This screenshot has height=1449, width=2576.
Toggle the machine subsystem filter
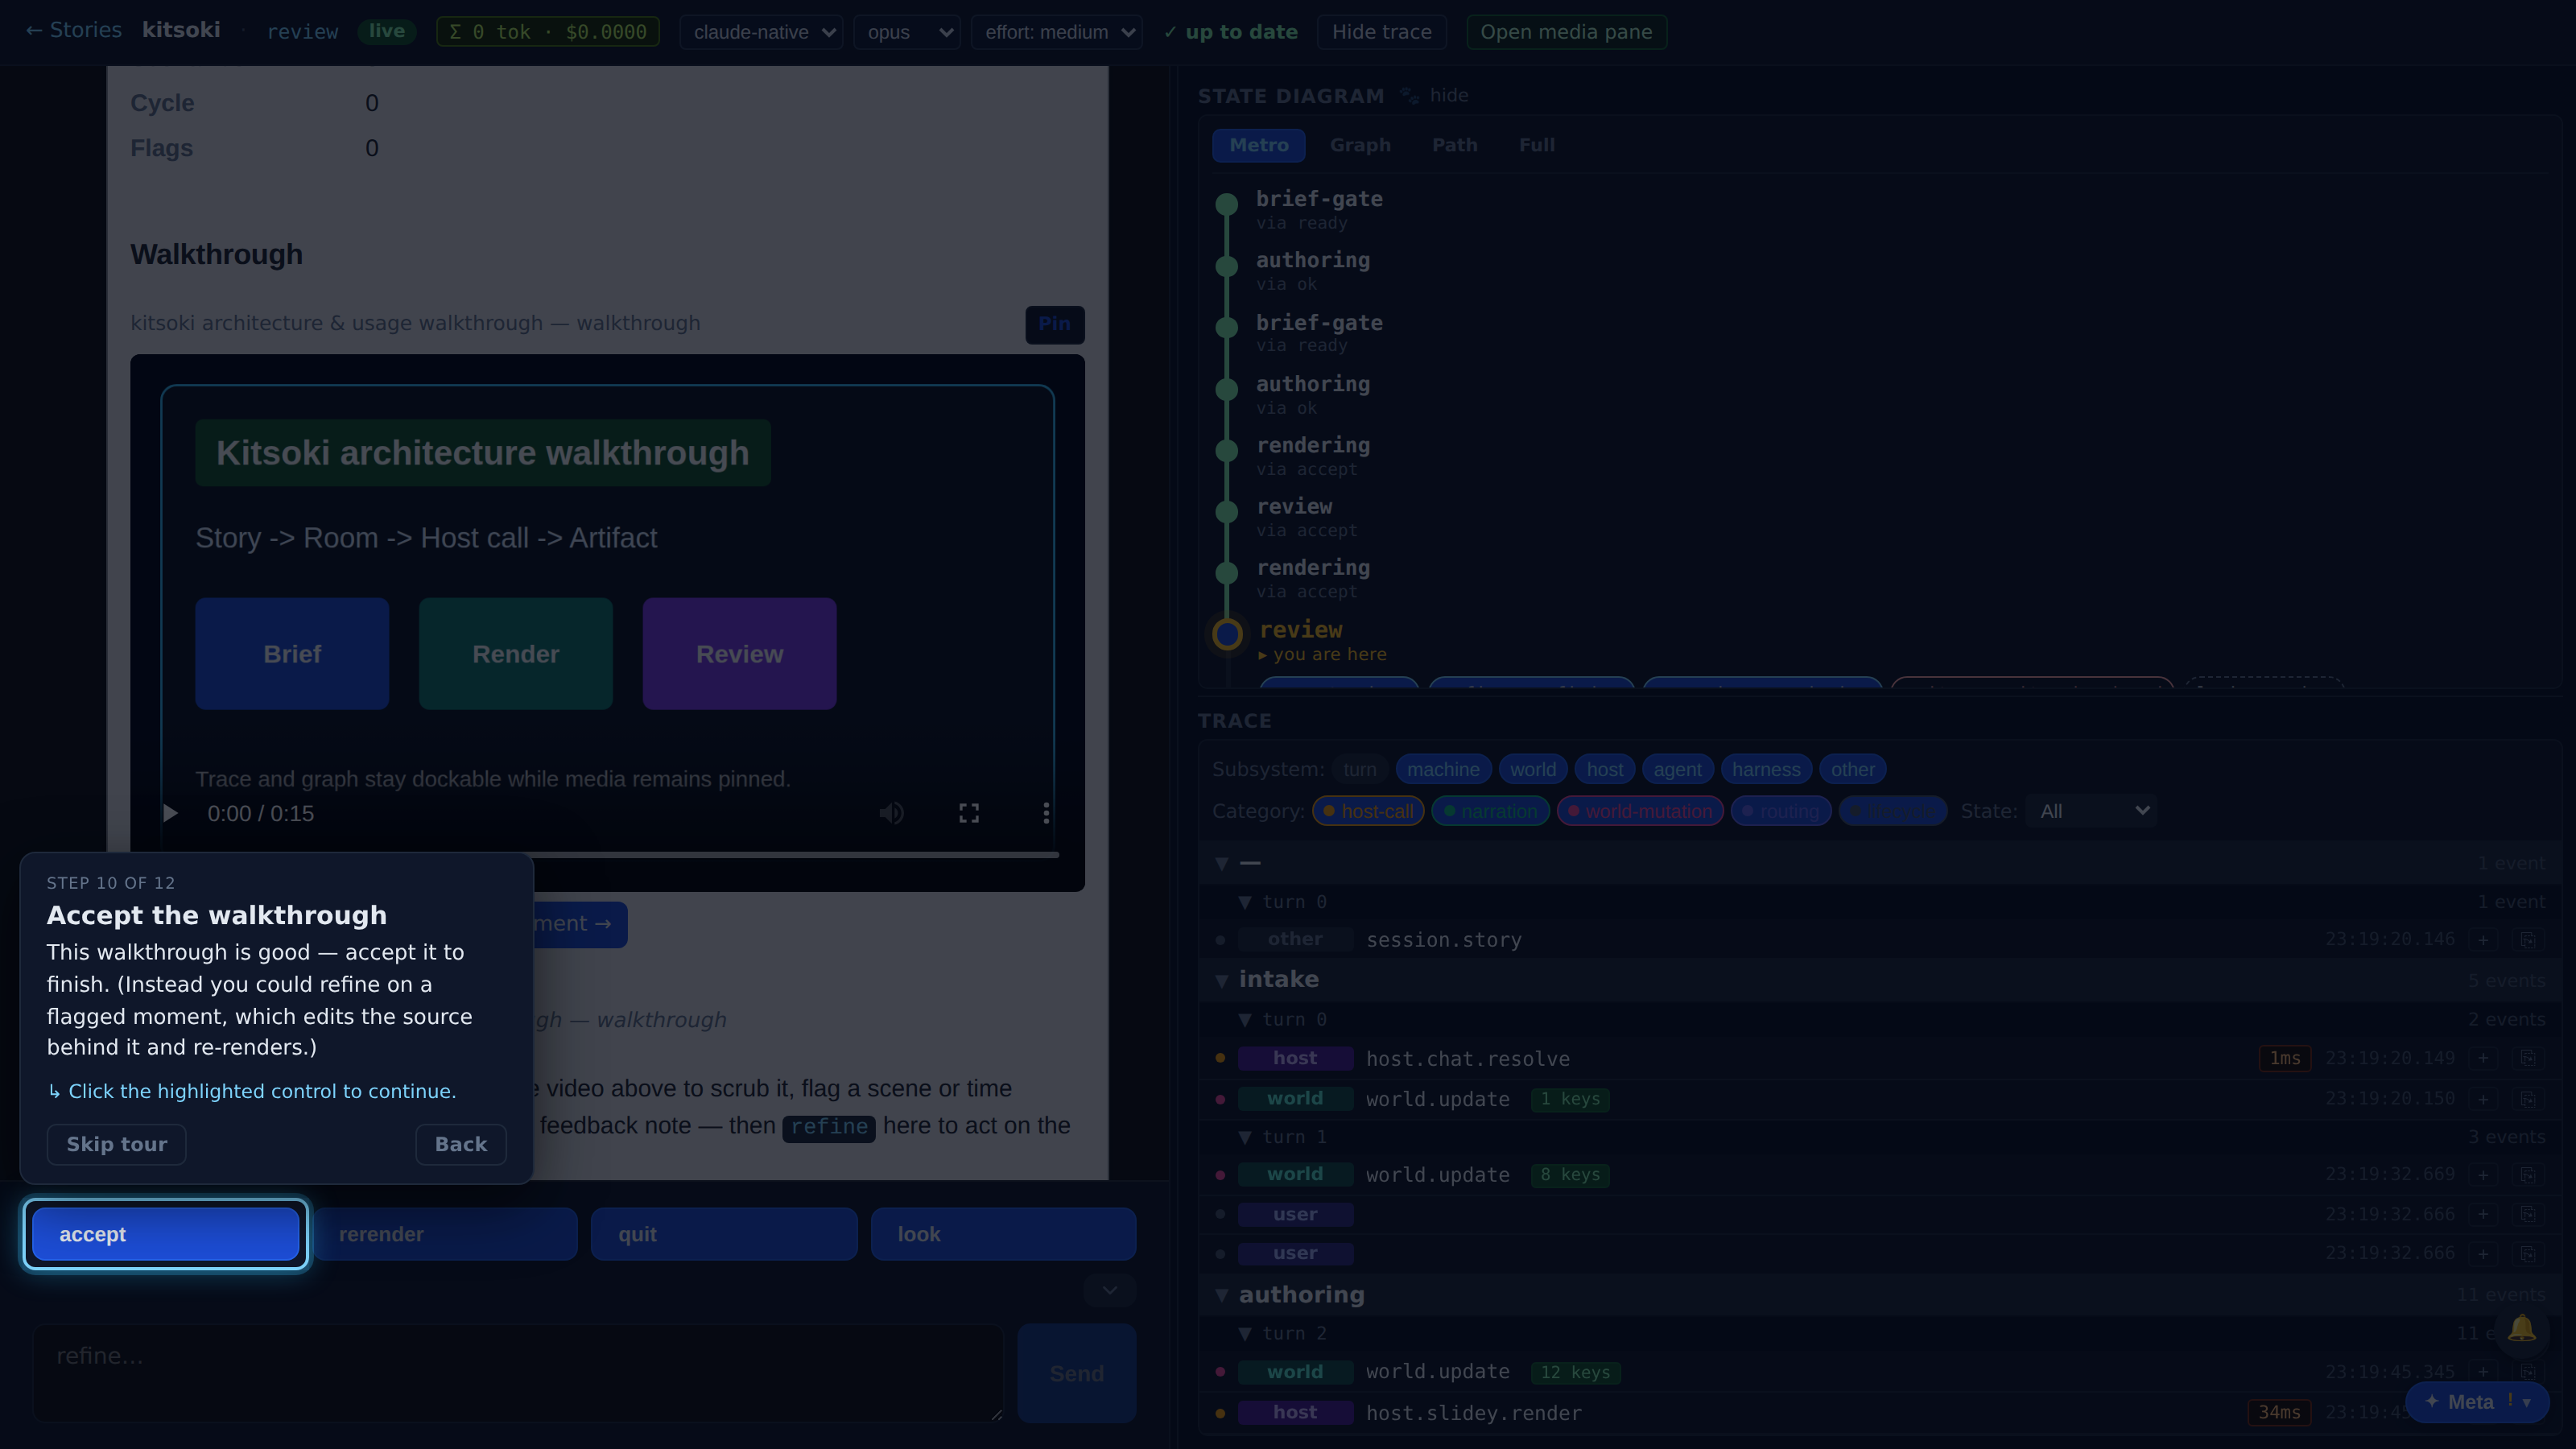[x=1443, y=769]
